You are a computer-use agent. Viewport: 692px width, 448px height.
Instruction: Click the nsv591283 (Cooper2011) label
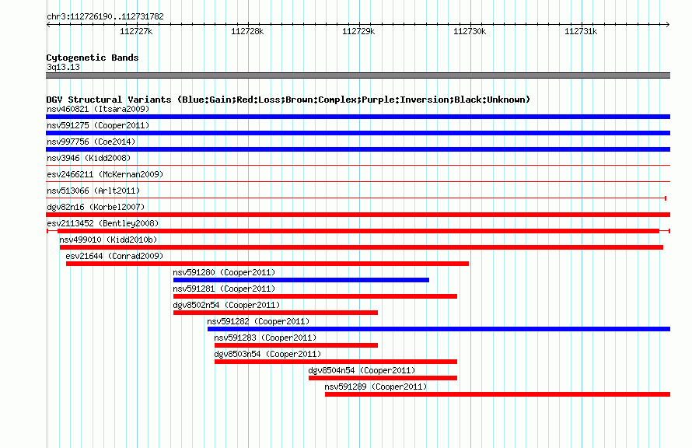point(265,338)
